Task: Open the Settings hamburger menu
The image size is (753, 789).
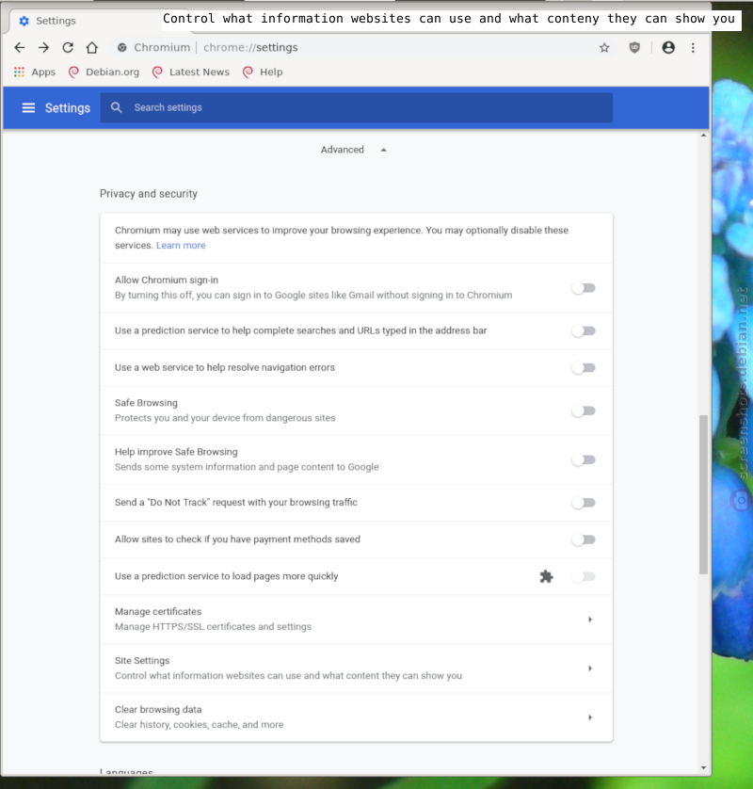Action: coord(28,107)
